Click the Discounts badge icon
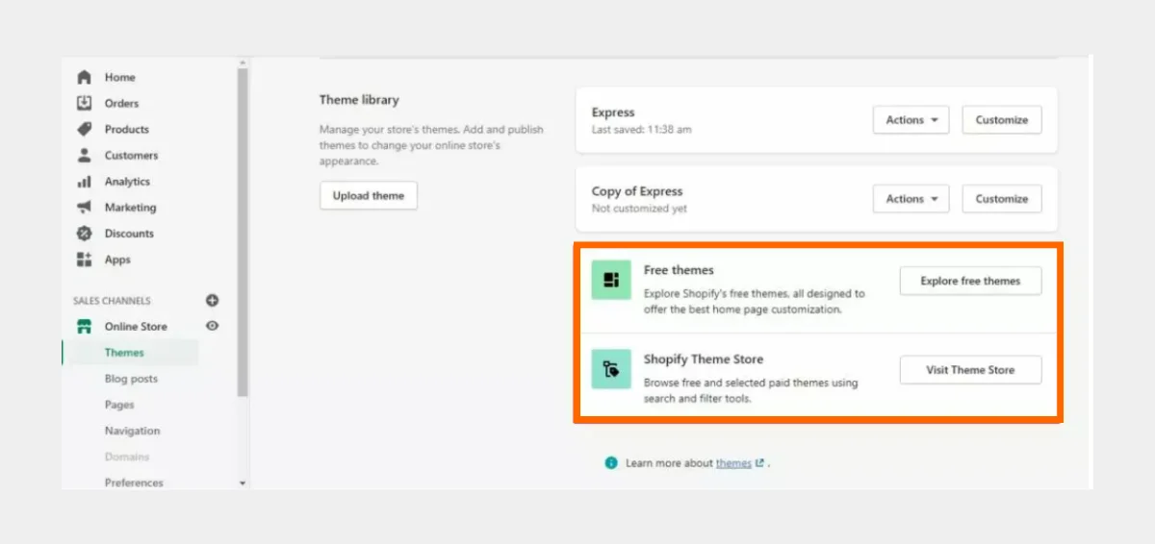 pos(84,233)
